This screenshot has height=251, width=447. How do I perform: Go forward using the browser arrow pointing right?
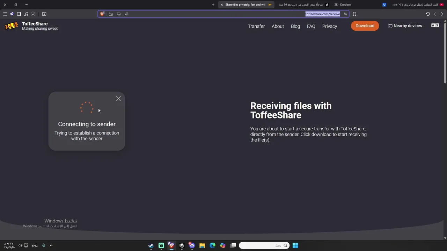[442, 14]
